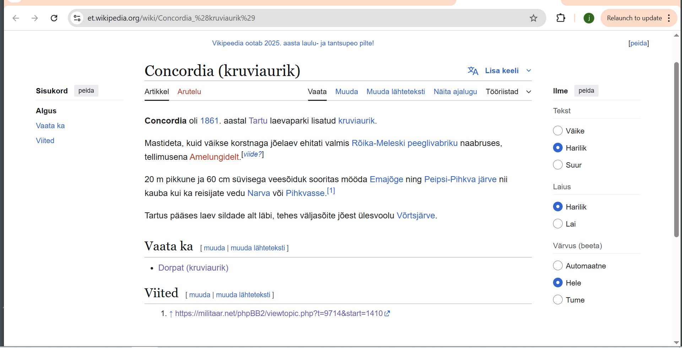Open the Chrome three-dot menu icon
Screen dimensions: 682x348
[669, 18]
